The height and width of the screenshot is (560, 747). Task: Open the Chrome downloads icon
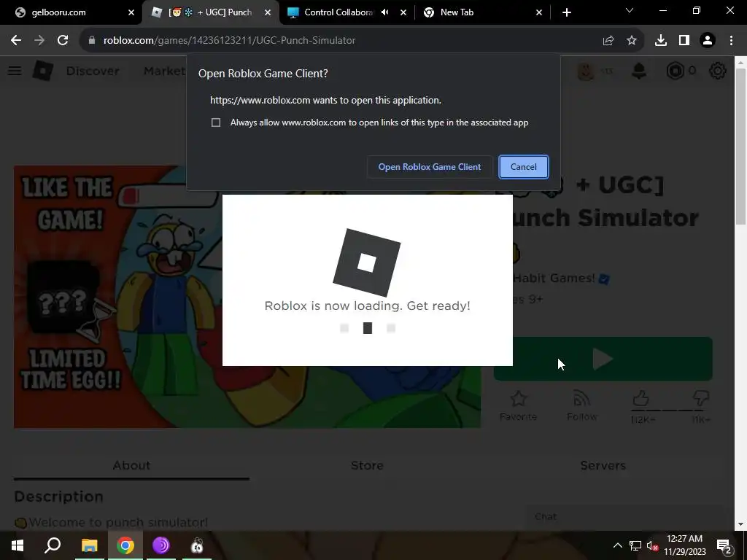[x=661, y=41]
